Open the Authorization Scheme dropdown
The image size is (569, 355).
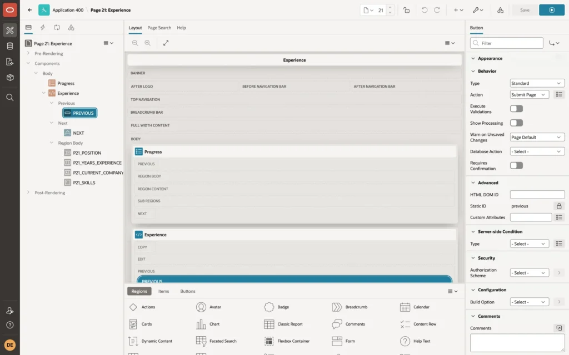[x=529, y=273]
